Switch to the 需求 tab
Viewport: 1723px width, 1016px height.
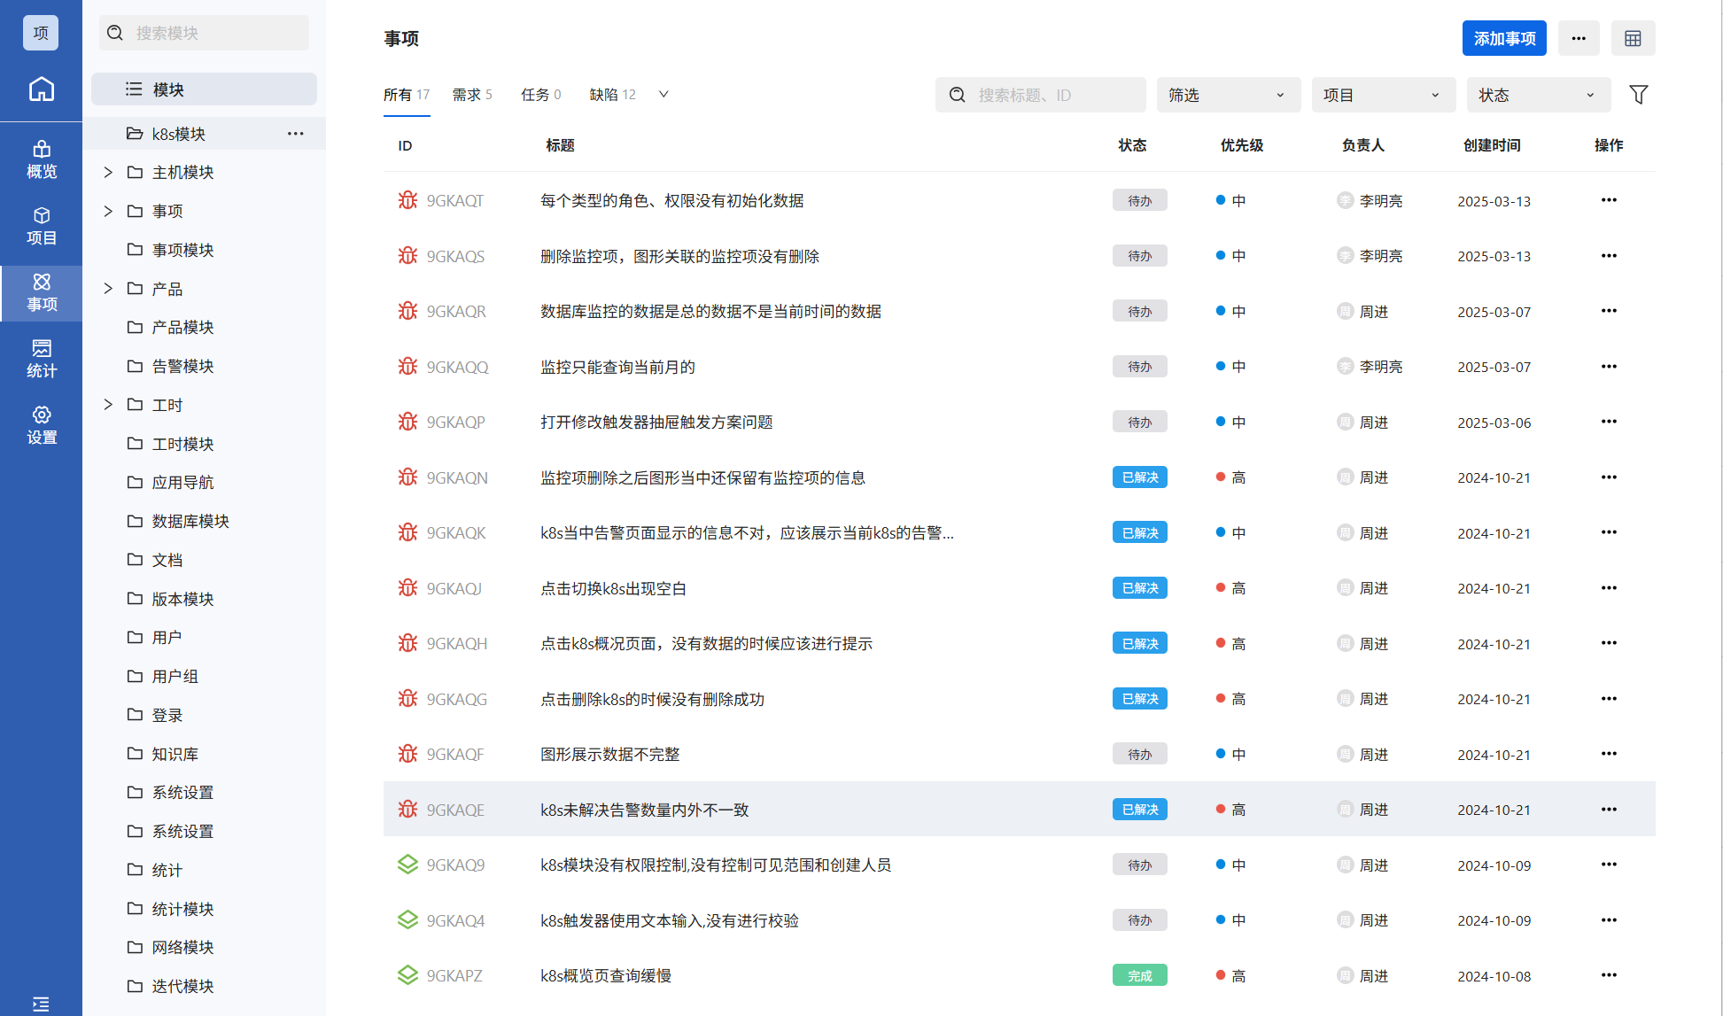(x=471, y=95)
